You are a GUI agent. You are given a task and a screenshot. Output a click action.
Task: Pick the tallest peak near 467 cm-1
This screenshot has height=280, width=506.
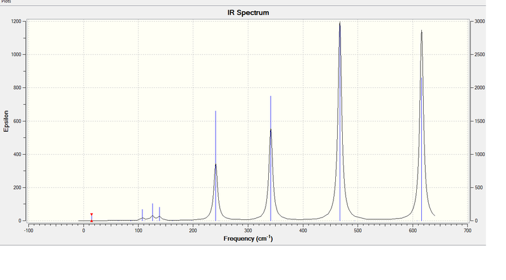pyautogui.click(x=340, y=121)
